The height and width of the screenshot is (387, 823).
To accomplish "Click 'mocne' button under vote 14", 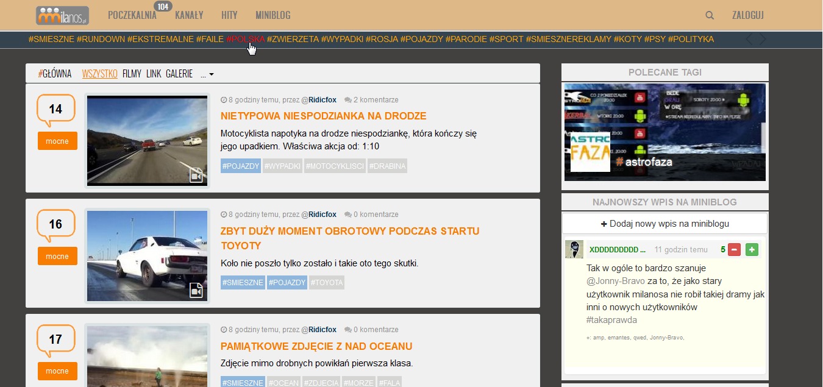I will click(57, 141).
